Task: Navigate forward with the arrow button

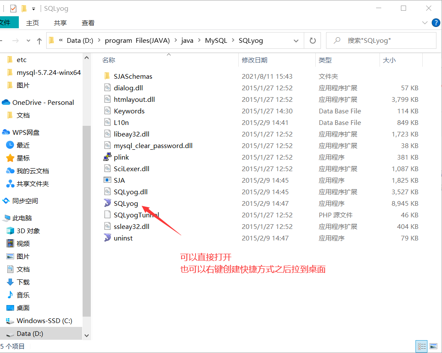Action: pyautogui.click(x=15, y=41)
